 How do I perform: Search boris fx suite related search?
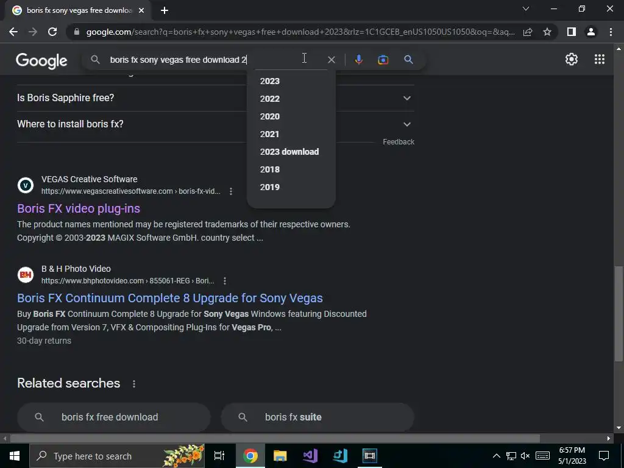point(317,417)
